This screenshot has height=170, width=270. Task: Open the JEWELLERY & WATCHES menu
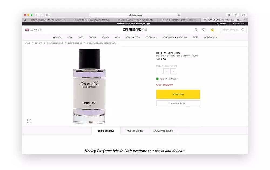tap(175, 37)
